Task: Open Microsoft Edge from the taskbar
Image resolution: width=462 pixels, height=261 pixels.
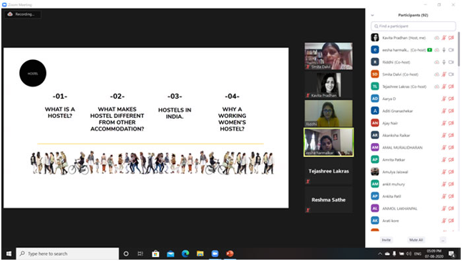Action: click(185, 253)
